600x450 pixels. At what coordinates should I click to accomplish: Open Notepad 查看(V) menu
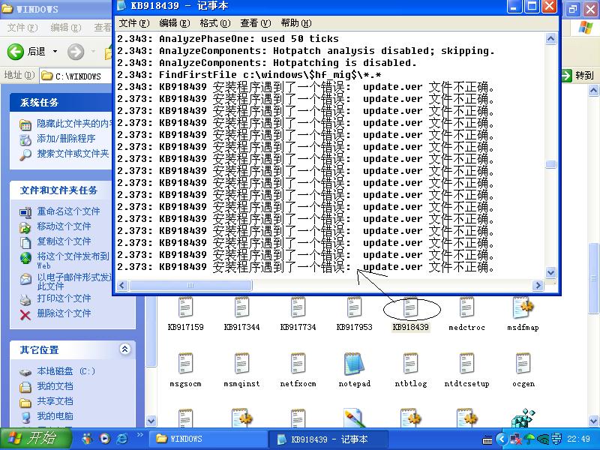(x=256, y=23)
